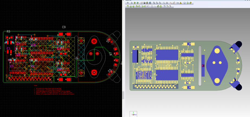Select the R5 reference label in layout
The height and width of the screenshot is (117, 250).
(8, 31)
